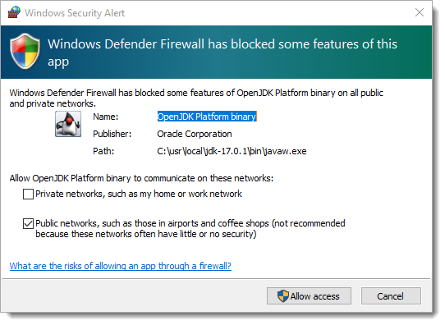Click Allow access button
The height and width of the screenshot is (325, 445).
[309, 296]
